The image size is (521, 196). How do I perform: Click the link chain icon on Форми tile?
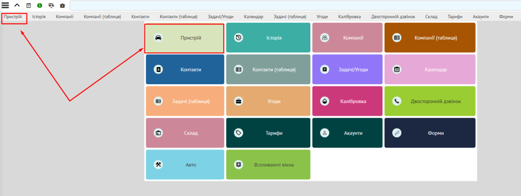pos(397,133)
